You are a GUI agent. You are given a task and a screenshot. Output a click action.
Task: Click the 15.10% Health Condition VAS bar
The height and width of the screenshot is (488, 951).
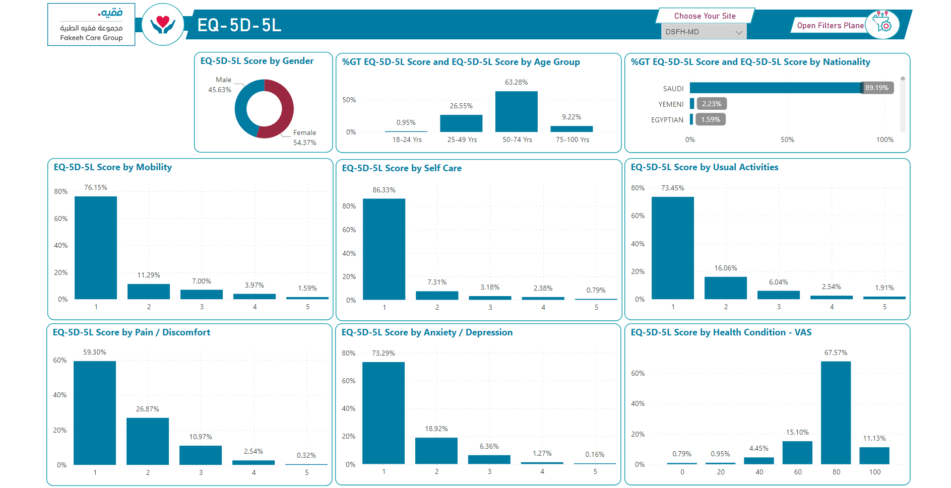tap(797, 453)
